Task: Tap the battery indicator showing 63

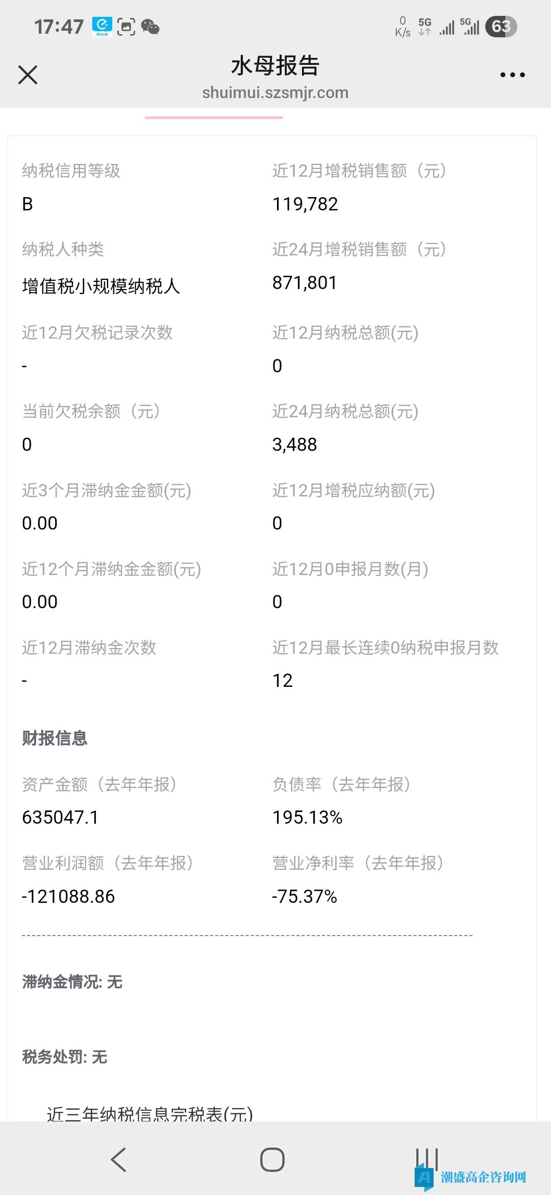Action: click(500, 27)
